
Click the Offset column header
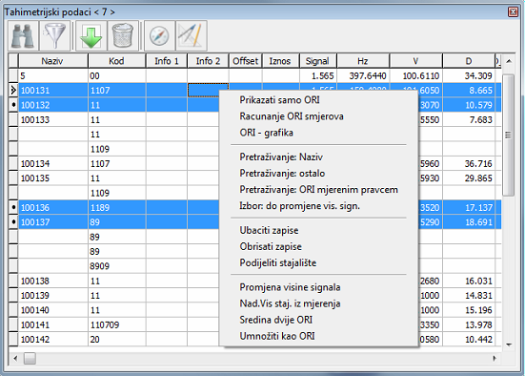tap(246, 61)
